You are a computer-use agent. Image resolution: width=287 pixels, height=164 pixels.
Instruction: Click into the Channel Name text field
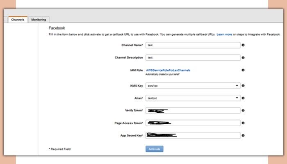[x=193, y=45]
